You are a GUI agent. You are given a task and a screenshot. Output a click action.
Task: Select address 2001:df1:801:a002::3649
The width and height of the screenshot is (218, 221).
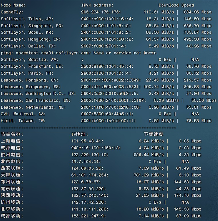(x=111, y=80)
